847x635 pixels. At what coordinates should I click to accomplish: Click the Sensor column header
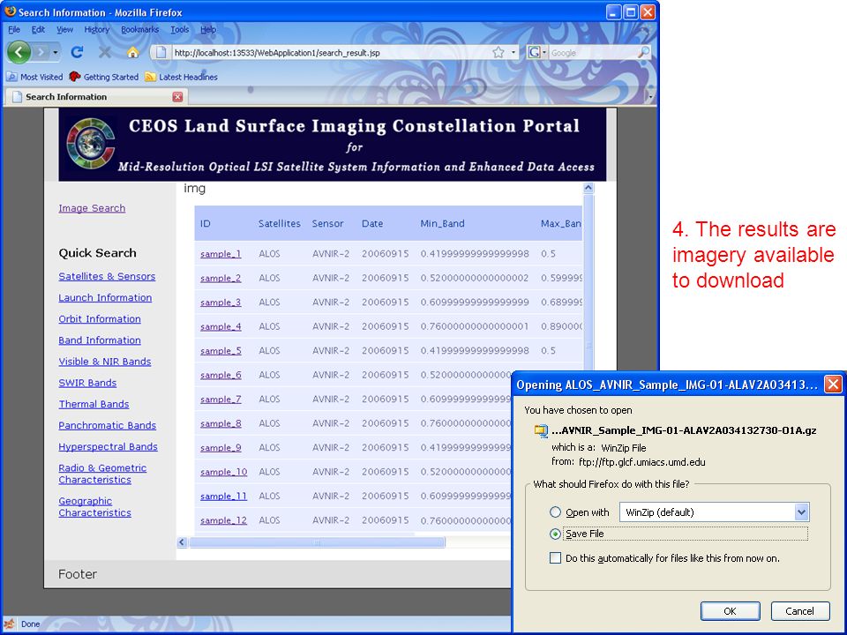coord(327,223)
